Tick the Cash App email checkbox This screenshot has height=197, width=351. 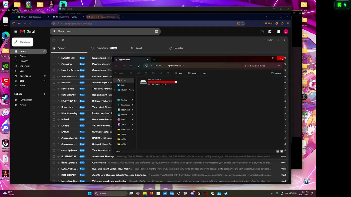click(x=54, y=64)
